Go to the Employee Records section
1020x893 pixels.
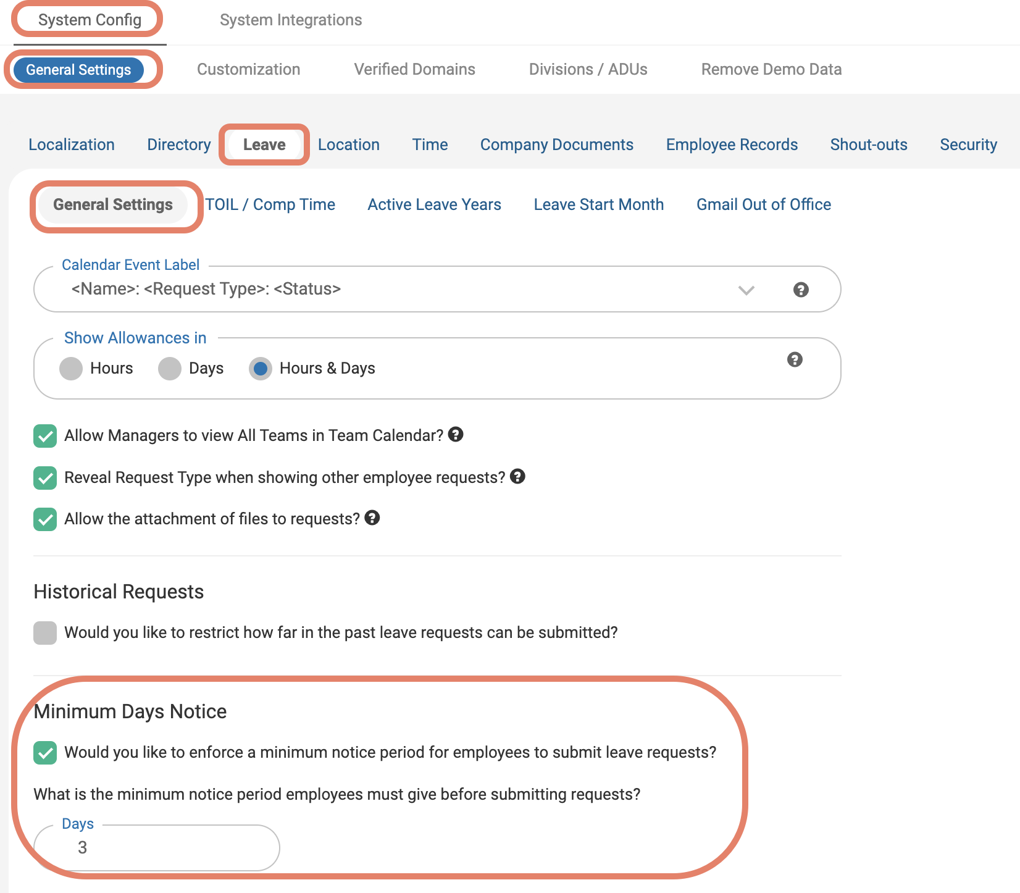(731, 144)
